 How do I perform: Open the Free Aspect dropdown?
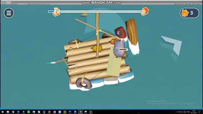[x=19, y=4]
